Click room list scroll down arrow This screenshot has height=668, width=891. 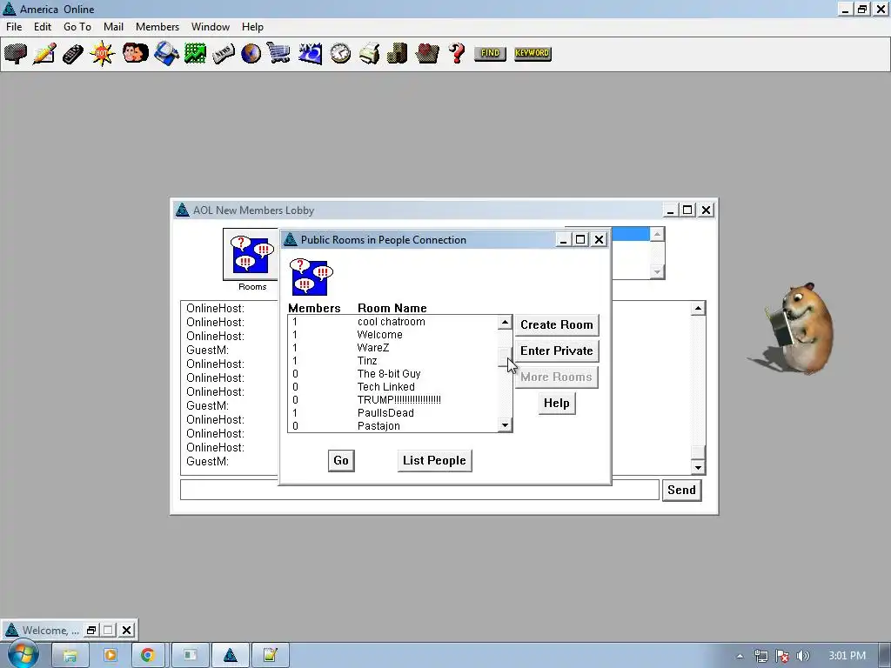point(505,424)
